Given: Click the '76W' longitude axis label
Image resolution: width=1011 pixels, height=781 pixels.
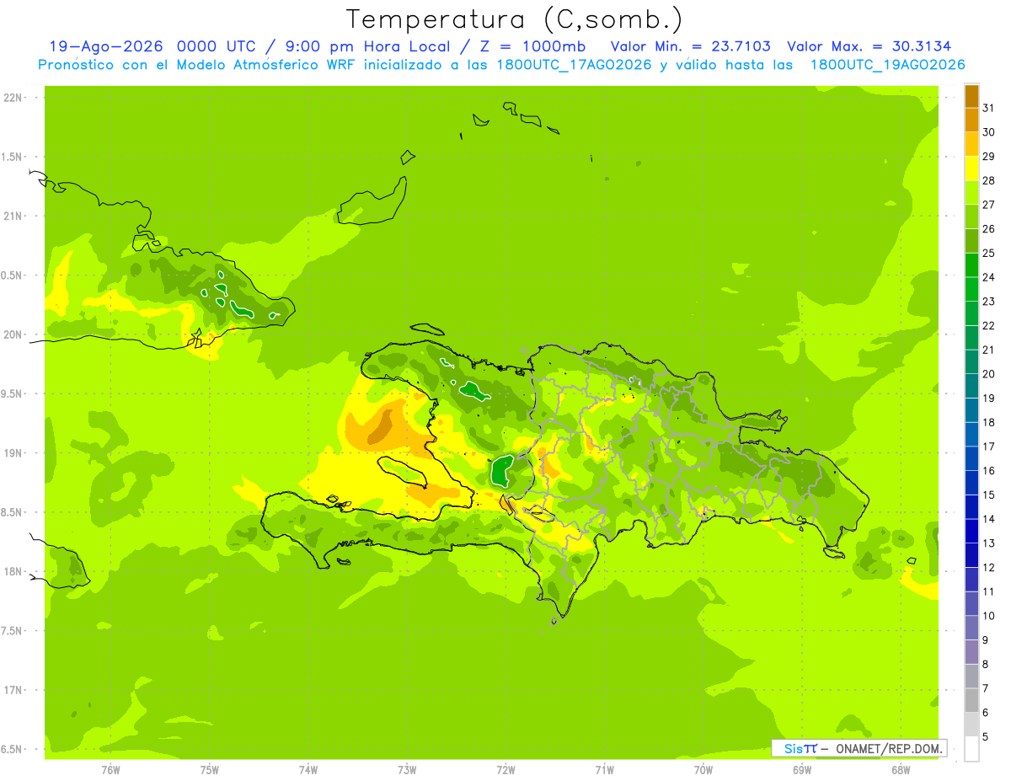Looking at the screenshot, I should (x=110, y=770).
